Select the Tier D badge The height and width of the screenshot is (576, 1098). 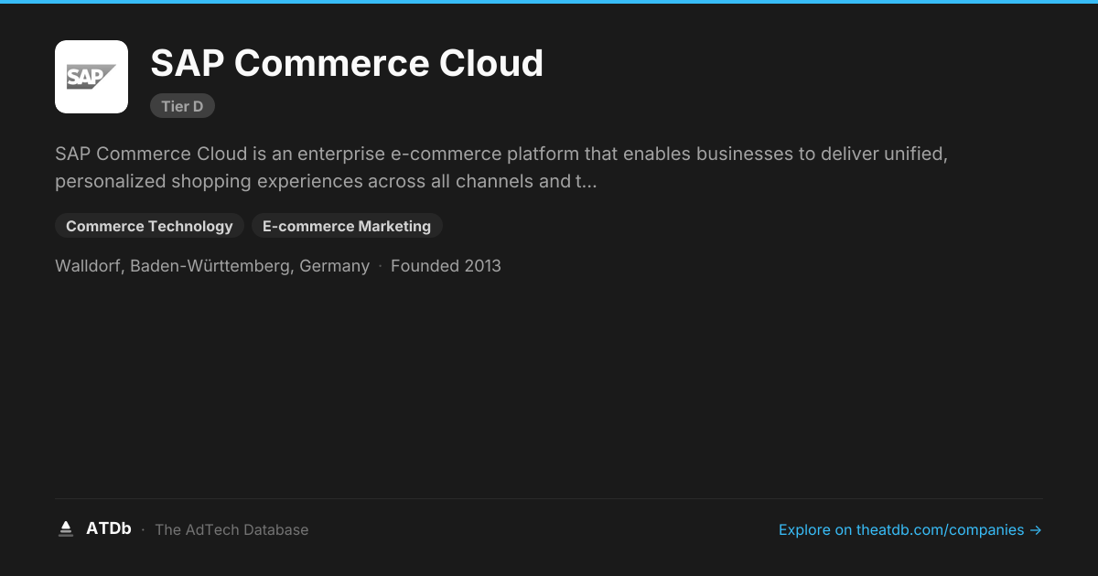pyautogui.click(x=182, y=106)
